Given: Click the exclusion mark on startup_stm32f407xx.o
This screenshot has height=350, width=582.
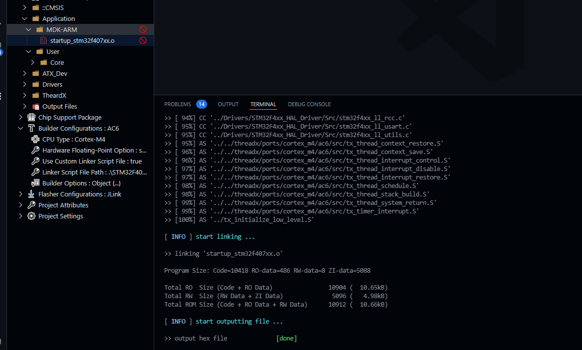Looking at the screenshot, I should point(143,40).
